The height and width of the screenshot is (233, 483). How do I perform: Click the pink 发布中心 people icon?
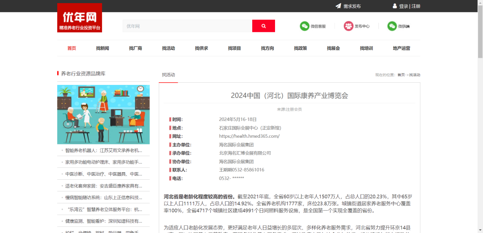(x=348, y=26)
